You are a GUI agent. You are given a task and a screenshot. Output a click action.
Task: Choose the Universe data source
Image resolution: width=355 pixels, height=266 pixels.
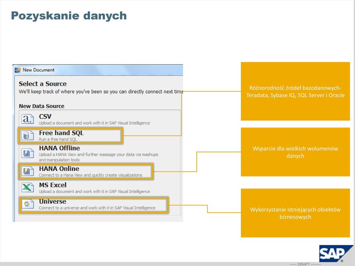(x=94, y=204)
